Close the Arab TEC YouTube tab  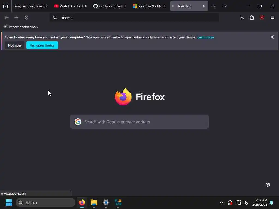[x=86, y=6]
